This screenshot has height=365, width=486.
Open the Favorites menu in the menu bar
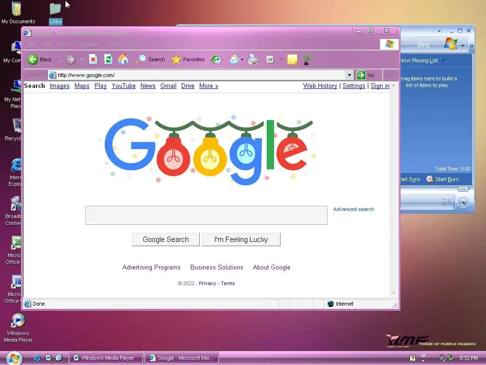[x=88, y=44]
